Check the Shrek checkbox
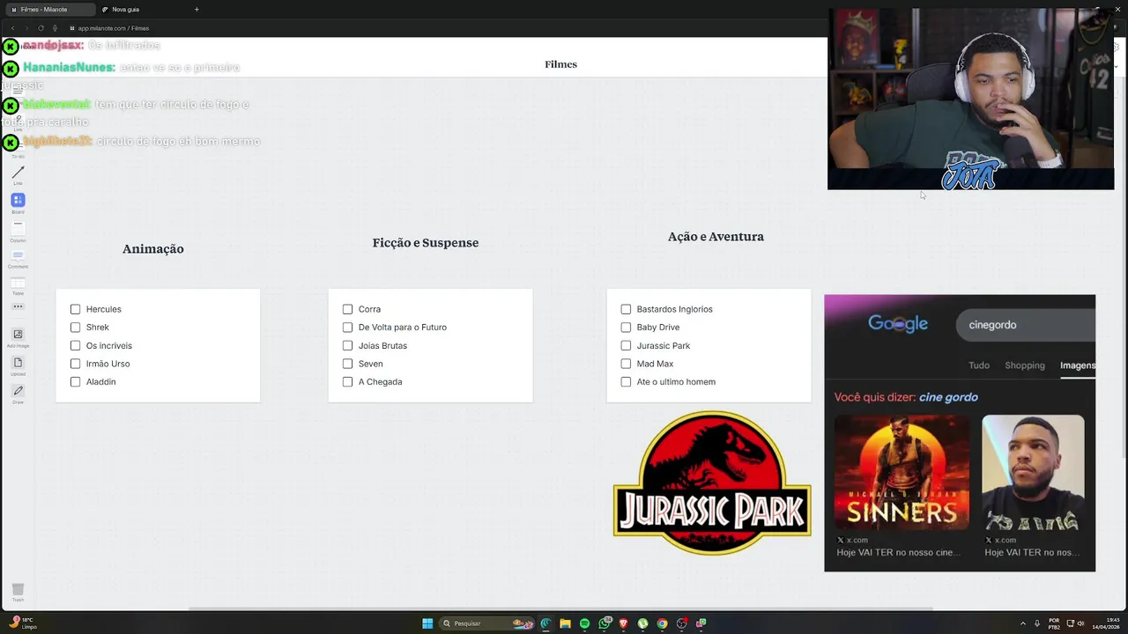Screen dimensions: 1128x634 75,328
